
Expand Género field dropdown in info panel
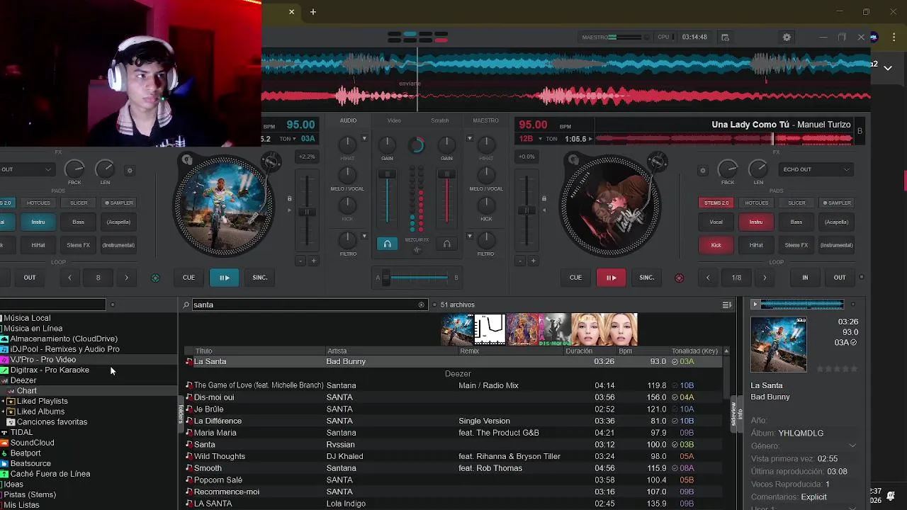tap(852, 446)
